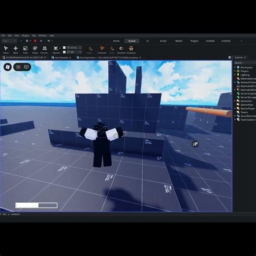256x256 pixels.
Task: Close the Vault Obstacle tab
Action: (x=70, y=58)
